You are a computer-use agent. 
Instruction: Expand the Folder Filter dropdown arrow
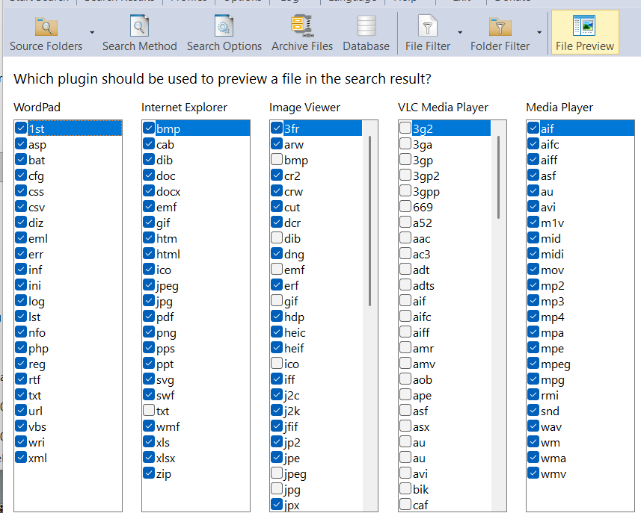pyautogui.click(x=539, y=33)
